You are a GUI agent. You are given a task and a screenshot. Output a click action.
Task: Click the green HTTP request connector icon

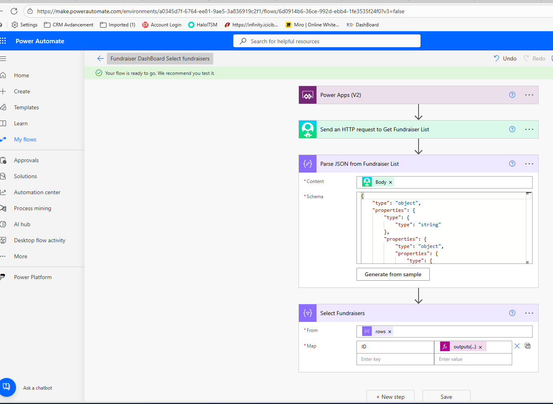point(308,129)
